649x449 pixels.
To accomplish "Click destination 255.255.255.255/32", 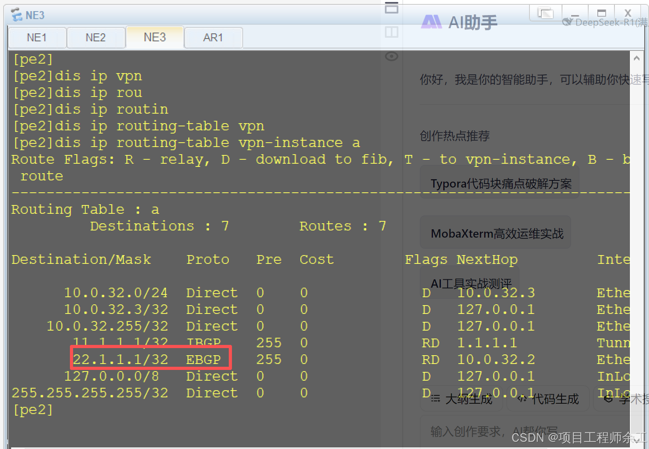I will 90,393.
